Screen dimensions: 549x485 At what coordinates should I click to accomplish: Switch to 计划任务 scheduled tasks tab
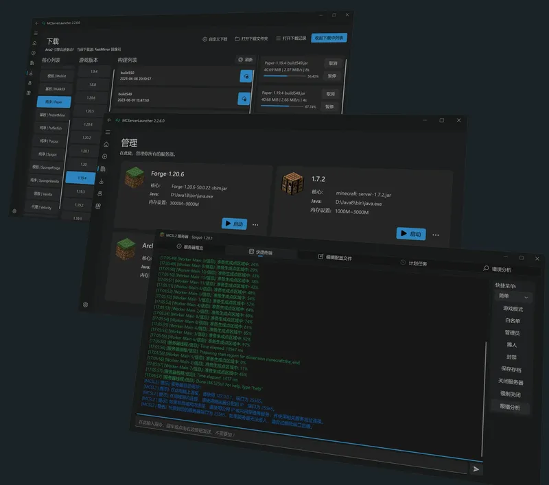pos(414,263)
